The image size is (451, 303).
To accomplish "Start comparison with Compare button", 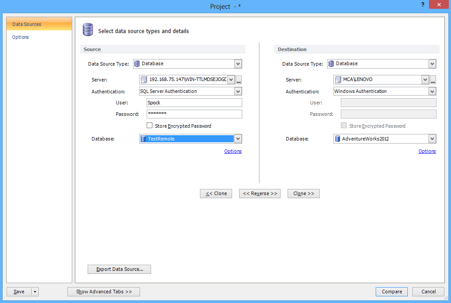I will pos(392,292).
